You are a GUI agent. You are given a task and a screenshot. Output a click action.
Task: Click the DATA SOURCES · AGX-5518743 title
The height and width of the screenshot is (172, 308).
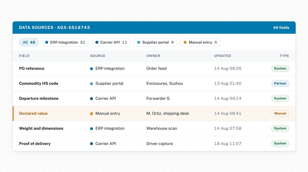click(x=54, y=28)
